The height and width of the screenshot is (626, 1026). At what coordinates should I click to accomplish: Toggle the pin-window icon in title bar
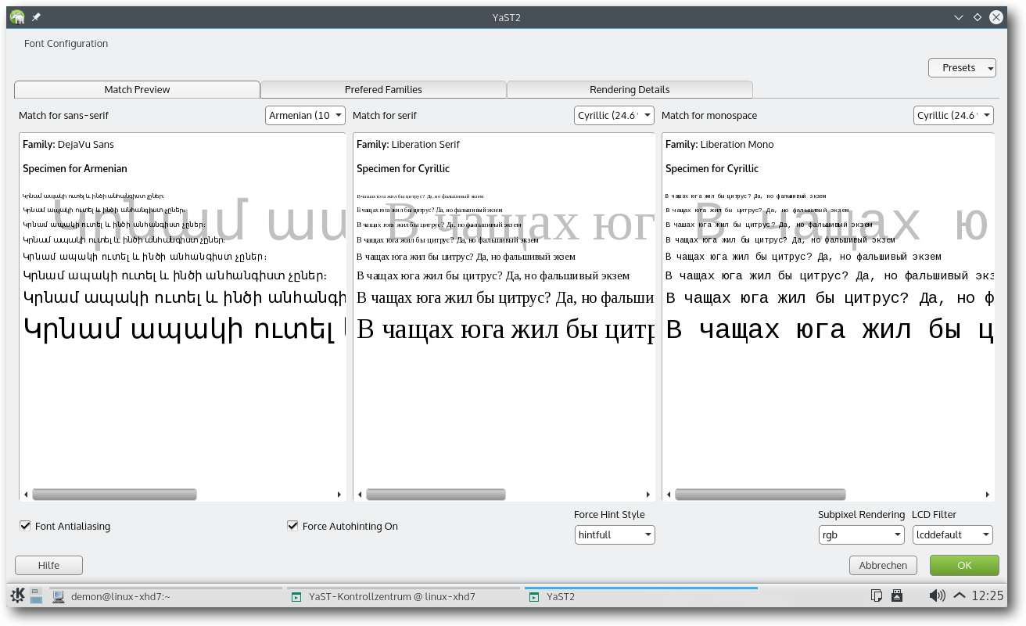coord(37,16)
